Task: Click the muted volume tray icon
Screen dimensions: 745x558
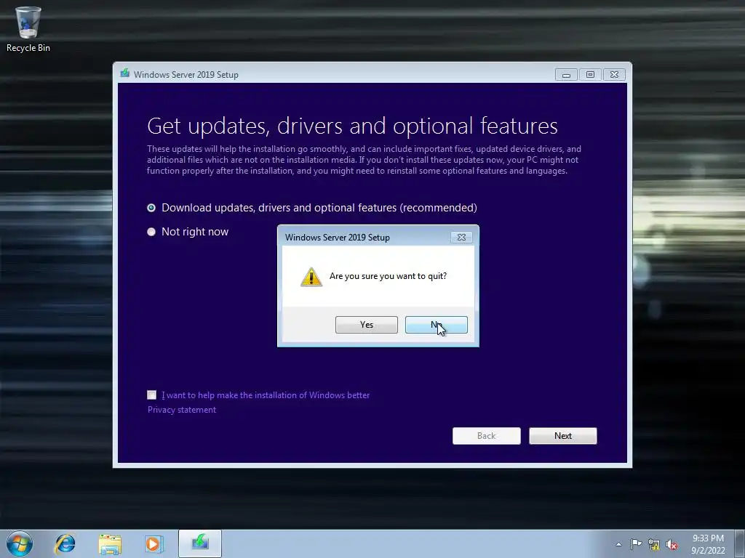Action: tap(672, 545)
